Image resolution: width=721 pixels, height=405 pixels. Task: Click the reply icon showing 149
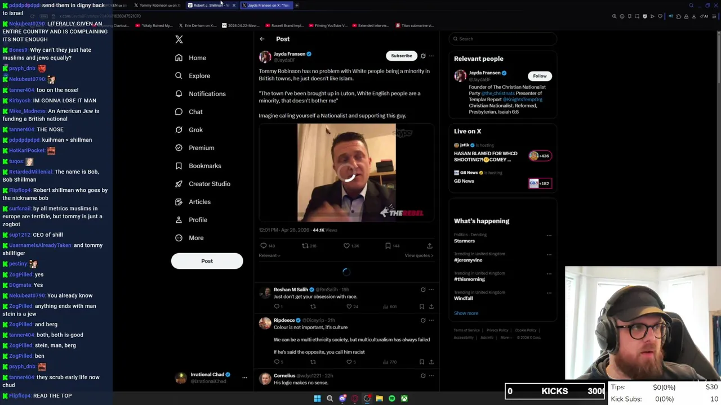pyautogui.click(x=263, y=246)
